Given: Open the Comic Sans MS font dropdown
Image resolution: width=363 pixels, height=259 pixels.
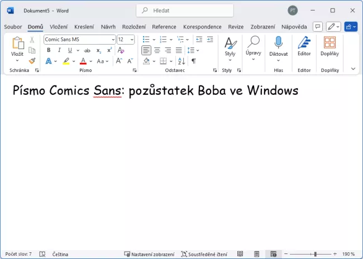Looking at the screenshot, I should coord(79,39).
